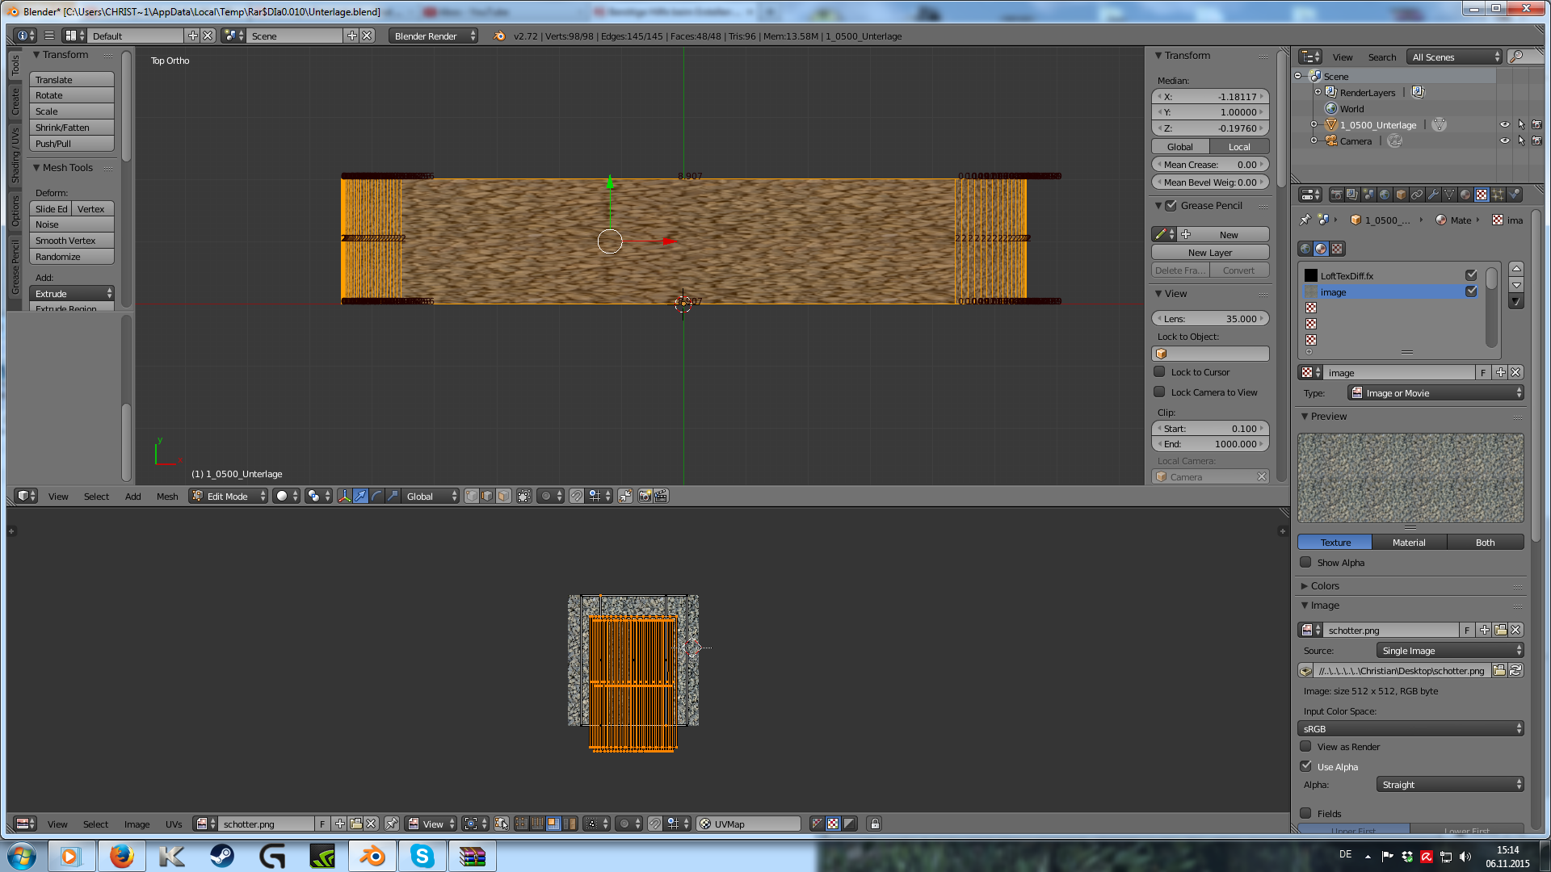This screenshot has width=1551, height=872.
Task: Click the Smooth Vertex button
Action: (x=71, y=241)
